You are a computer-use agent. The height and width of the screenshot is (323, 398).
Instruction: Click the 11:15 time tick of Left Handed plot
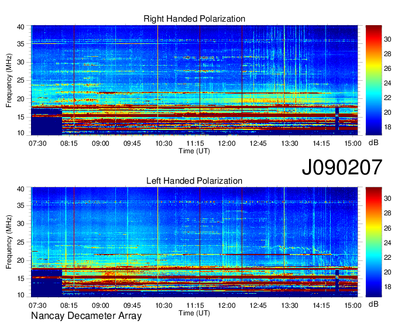click(x=195, y=305)
